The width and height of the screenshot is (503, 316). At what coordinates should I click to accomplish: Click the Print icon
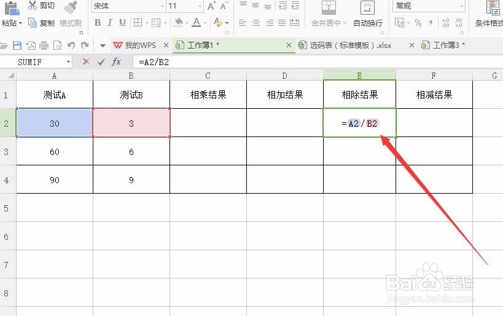click(44, 45)
